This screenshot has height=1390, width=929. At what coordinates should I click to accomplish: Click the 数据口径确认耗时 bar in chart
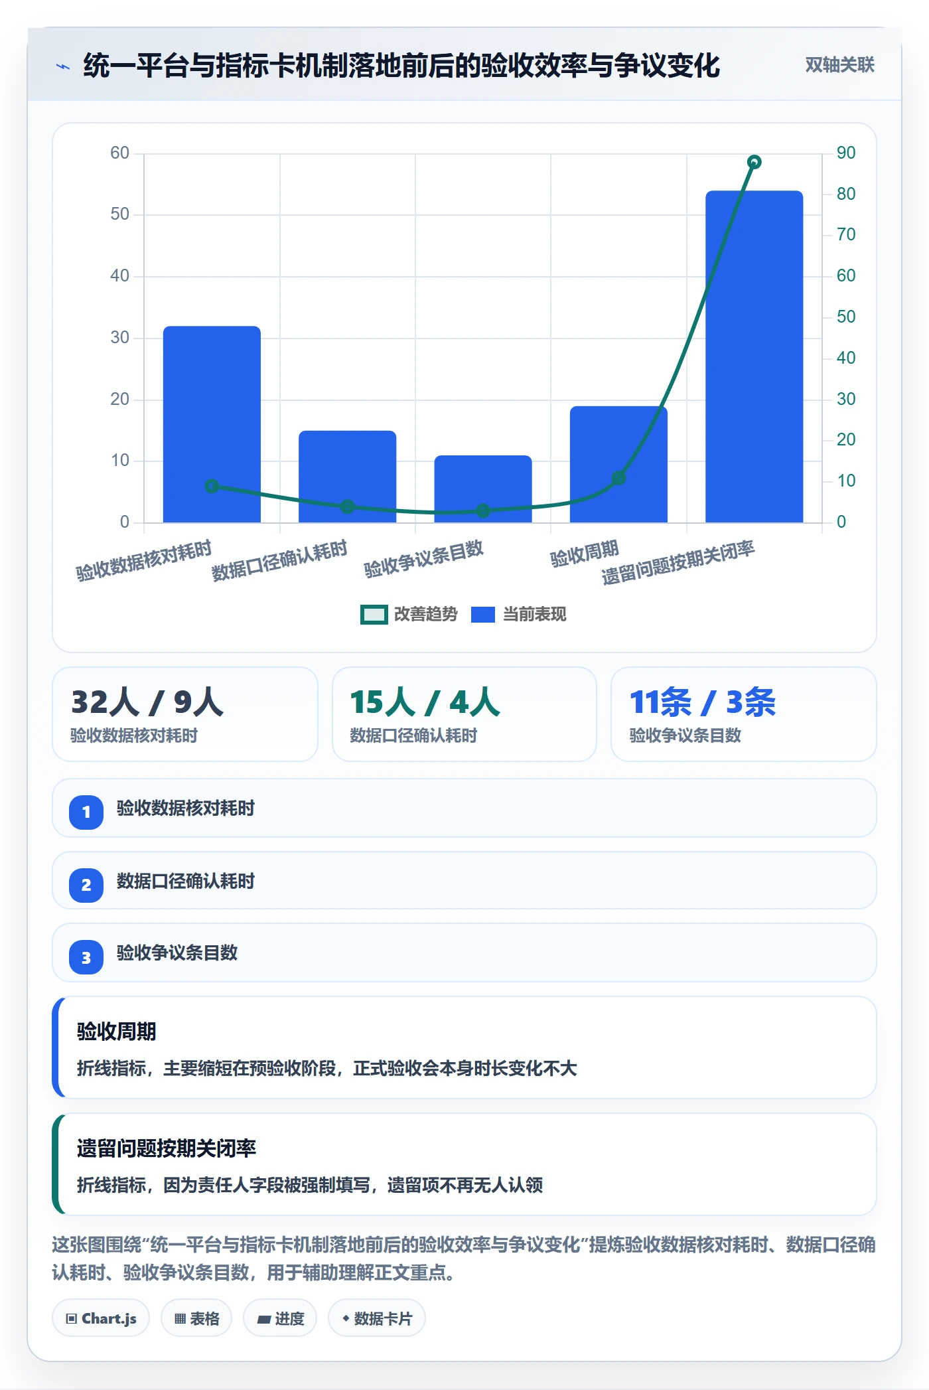347,477
